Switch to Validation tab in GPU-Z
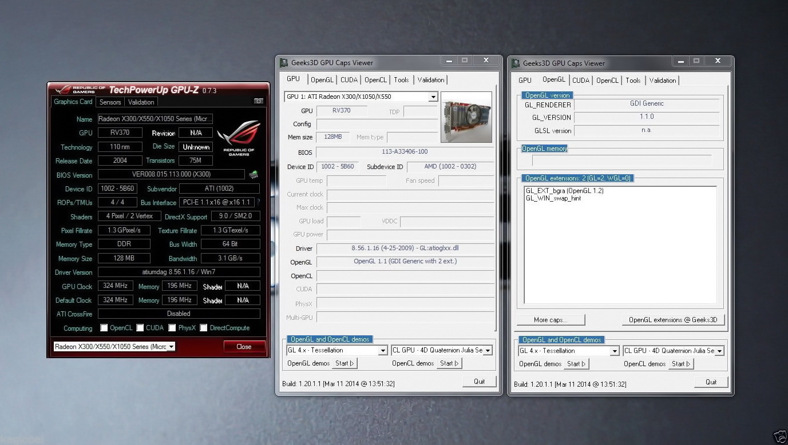Image resolution: width=788 pixels, height=445 pixels. 141,102
